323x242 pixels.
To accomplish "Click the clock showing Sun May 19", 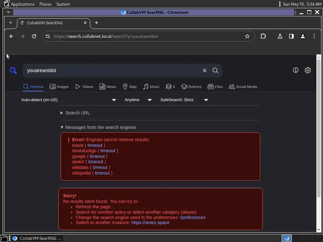I will pos(302,4).
